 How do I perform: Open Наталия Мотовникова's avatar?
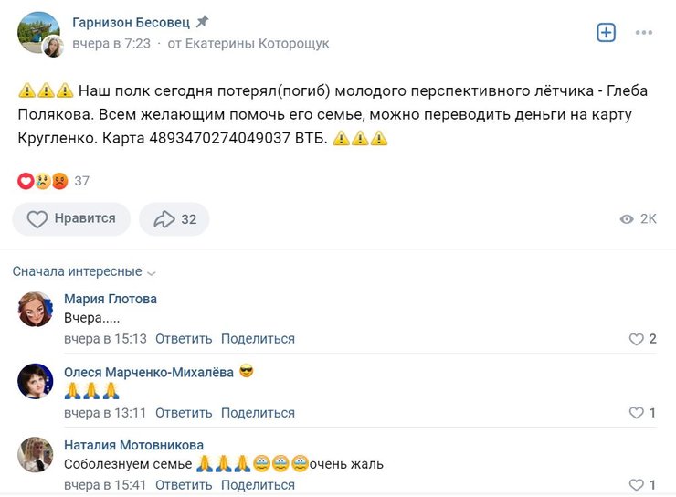pyautogui.click(x=36, y=454)
